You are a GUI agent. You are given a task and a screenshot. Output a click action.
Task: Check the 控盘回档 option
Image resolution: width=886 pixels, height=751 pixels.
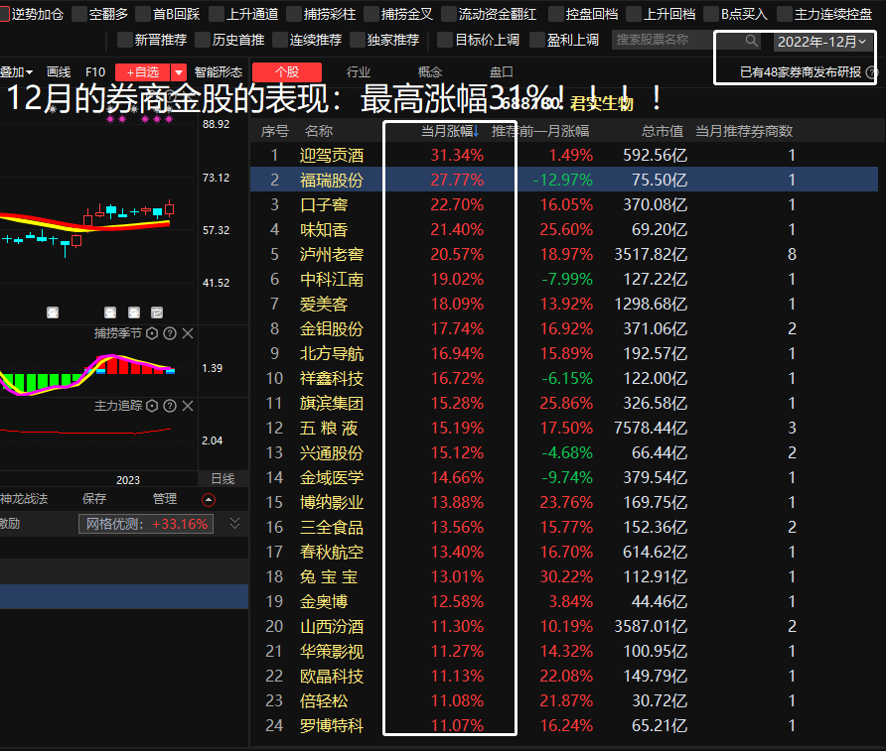(x=556, y=14)
